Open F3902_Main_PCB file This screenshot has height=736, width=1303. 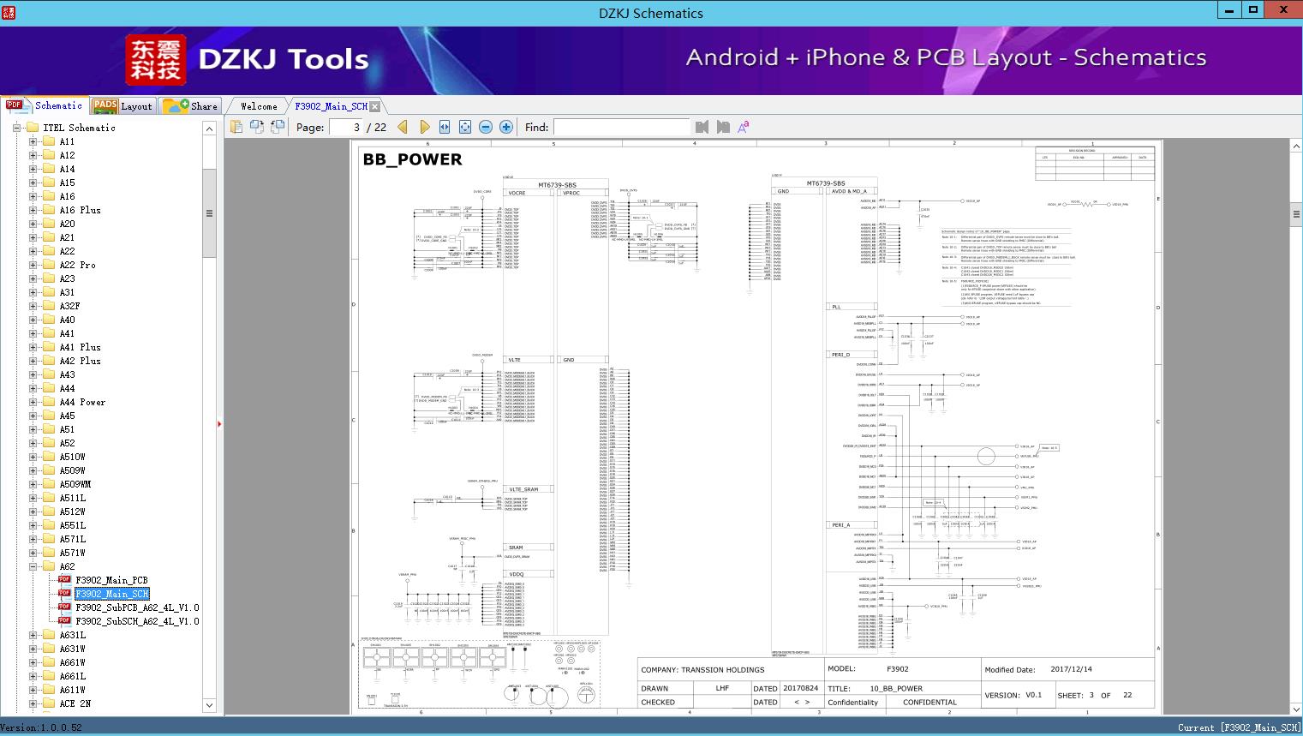coord(111,580)
